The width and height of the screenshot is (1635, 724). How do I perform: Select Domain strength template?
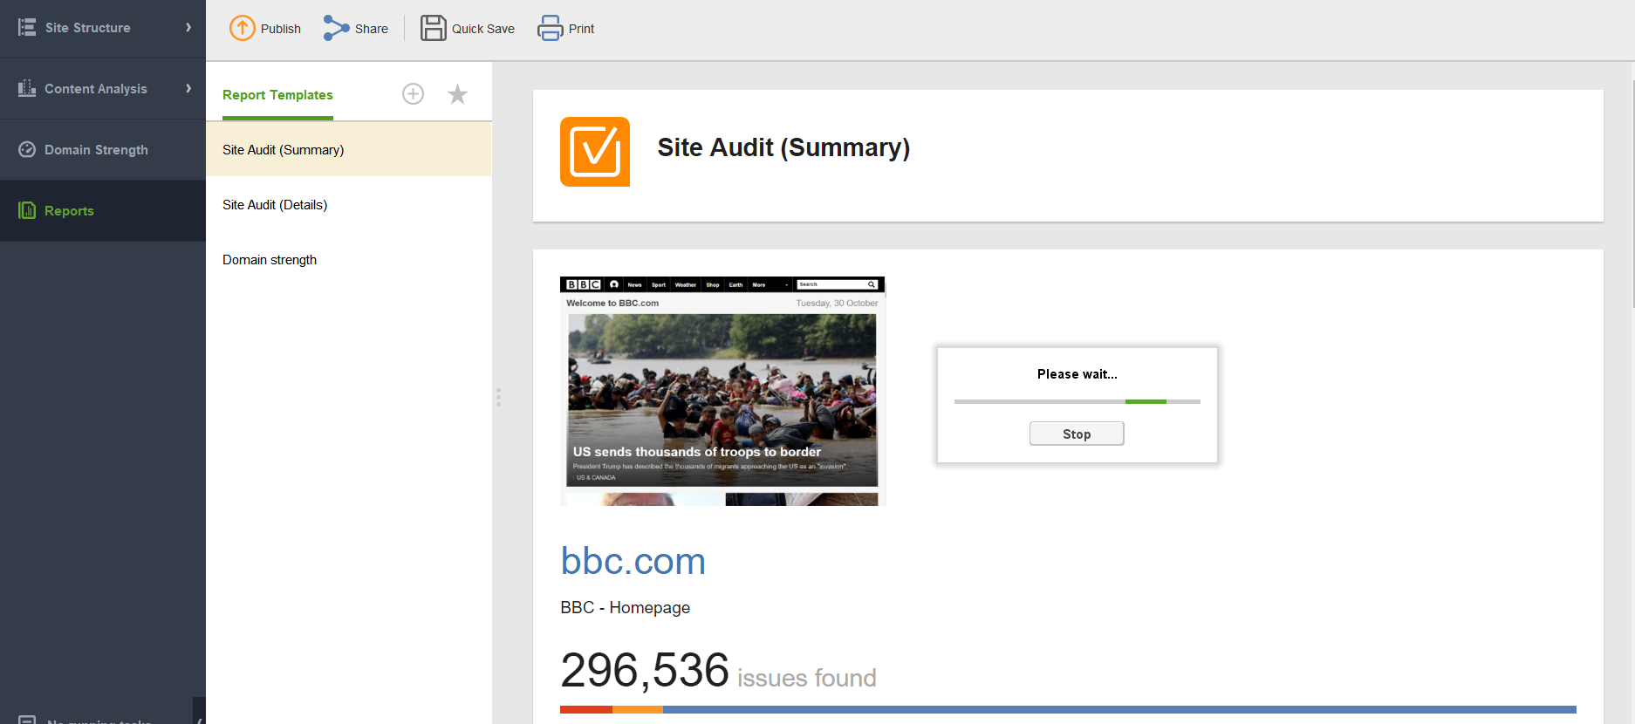pos(270,260)
